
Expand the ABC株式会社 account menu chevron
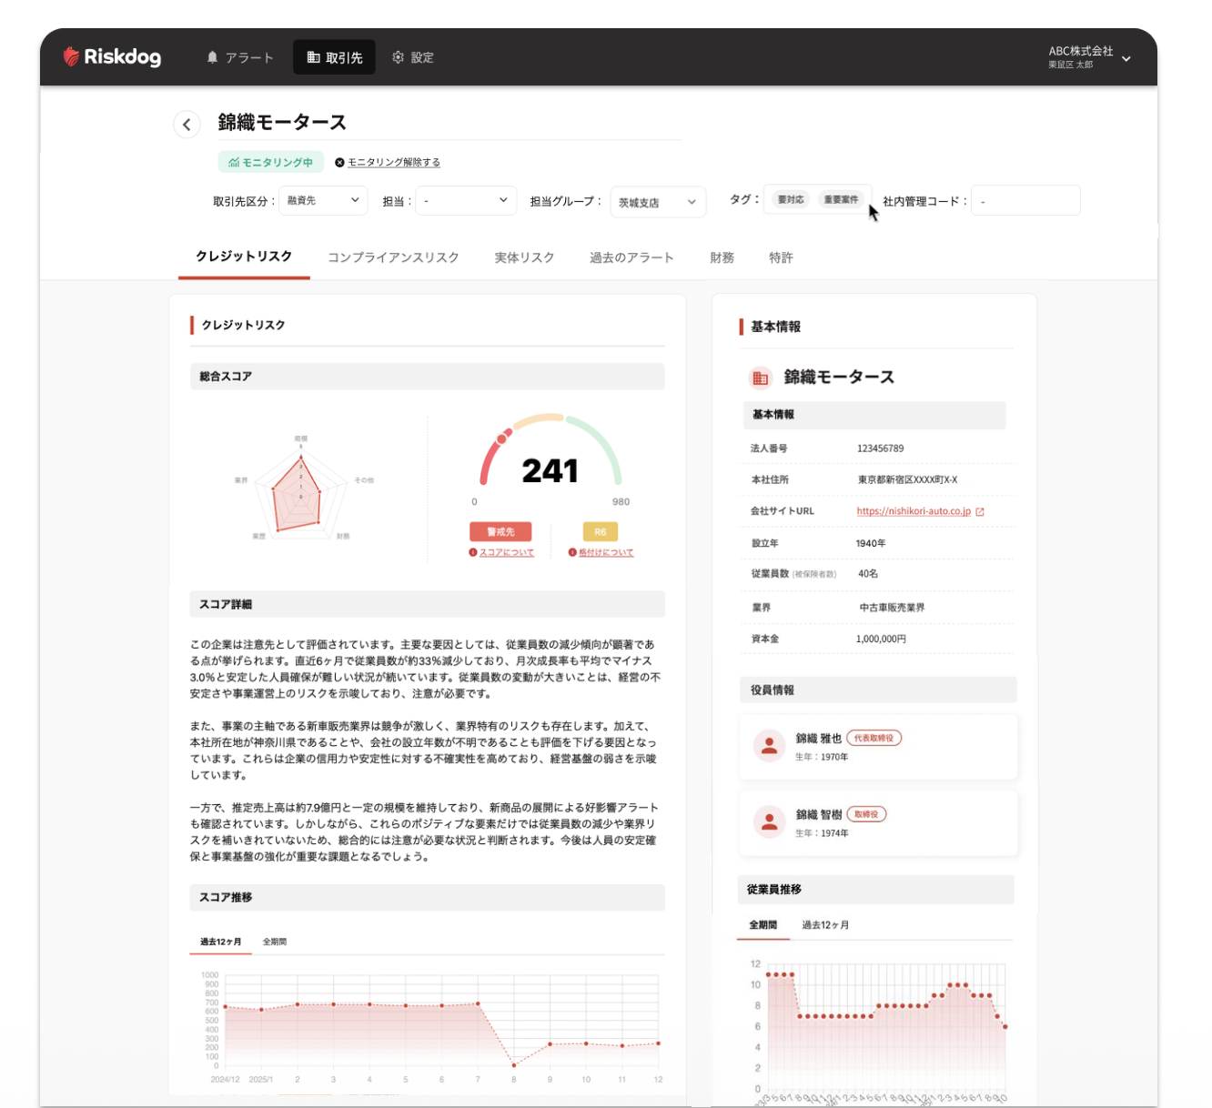[1126, 58]
